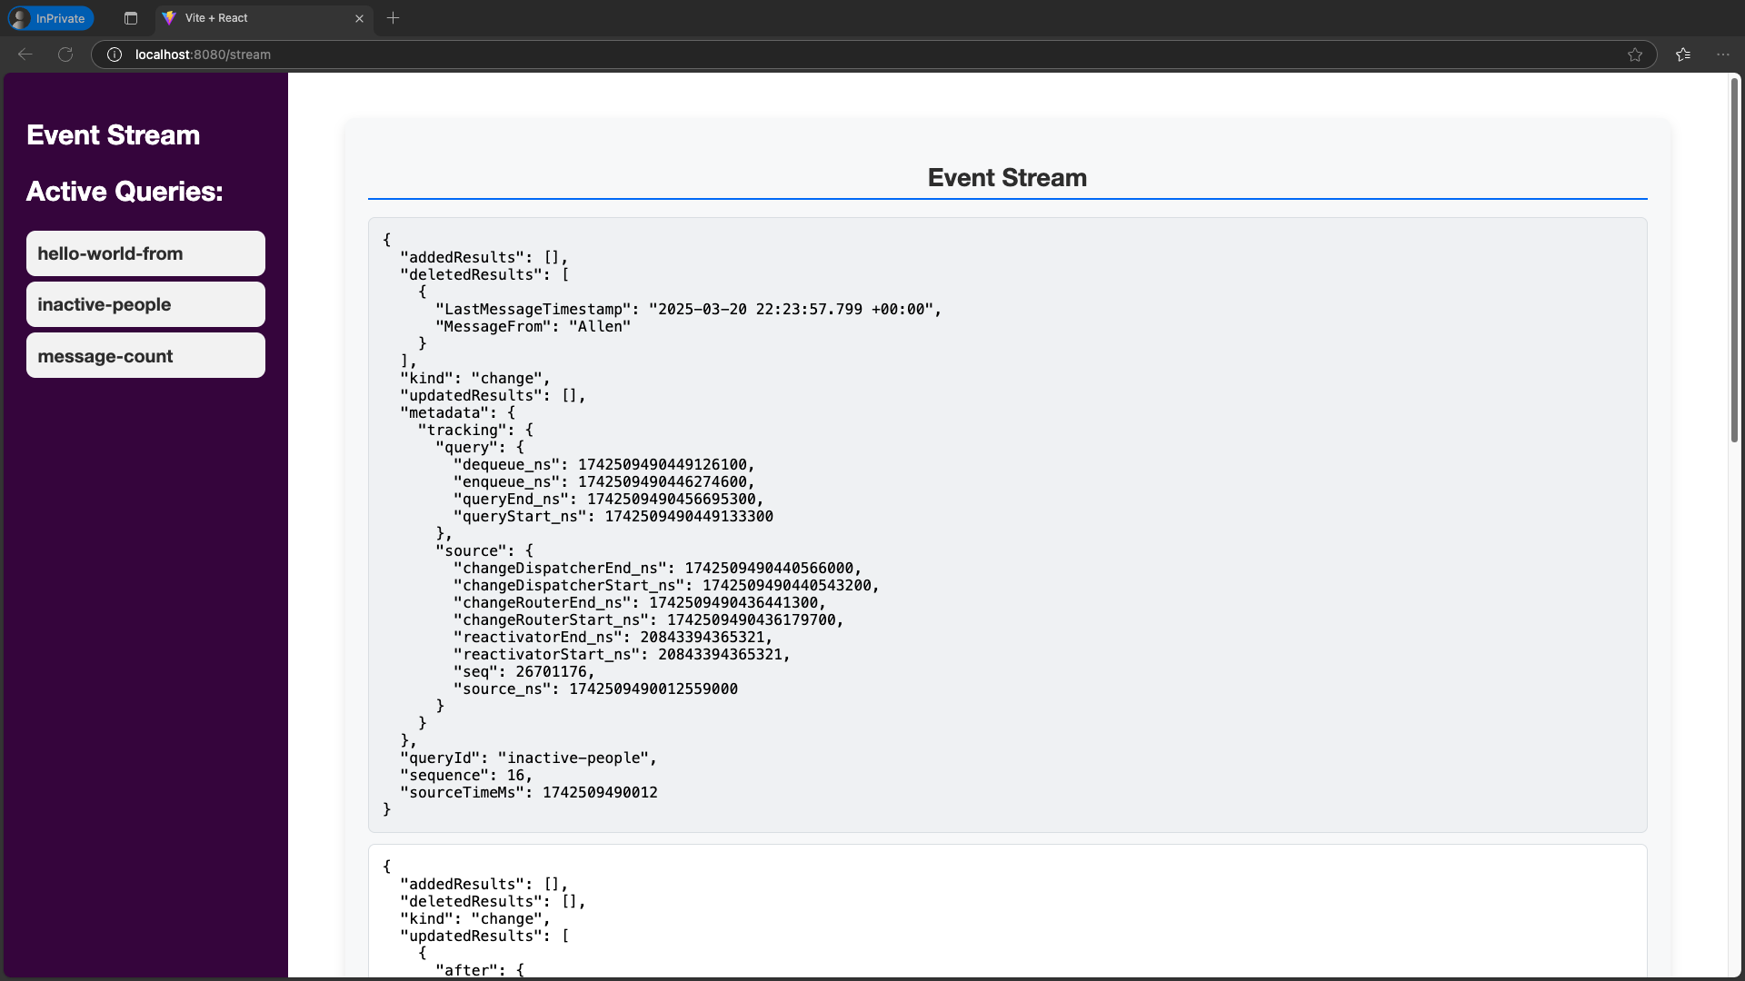
Task: Close the Vite + React tab
Action: [359, 18]
